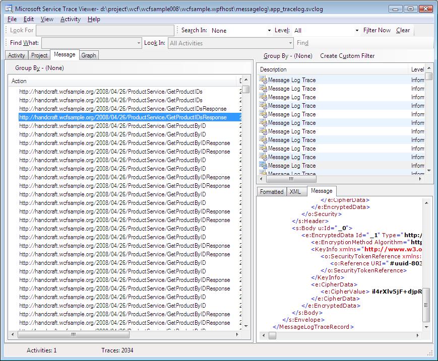Open the Activity menu
Image resolution: width=438 pixels, height=361 pixels.
(71, 19)
